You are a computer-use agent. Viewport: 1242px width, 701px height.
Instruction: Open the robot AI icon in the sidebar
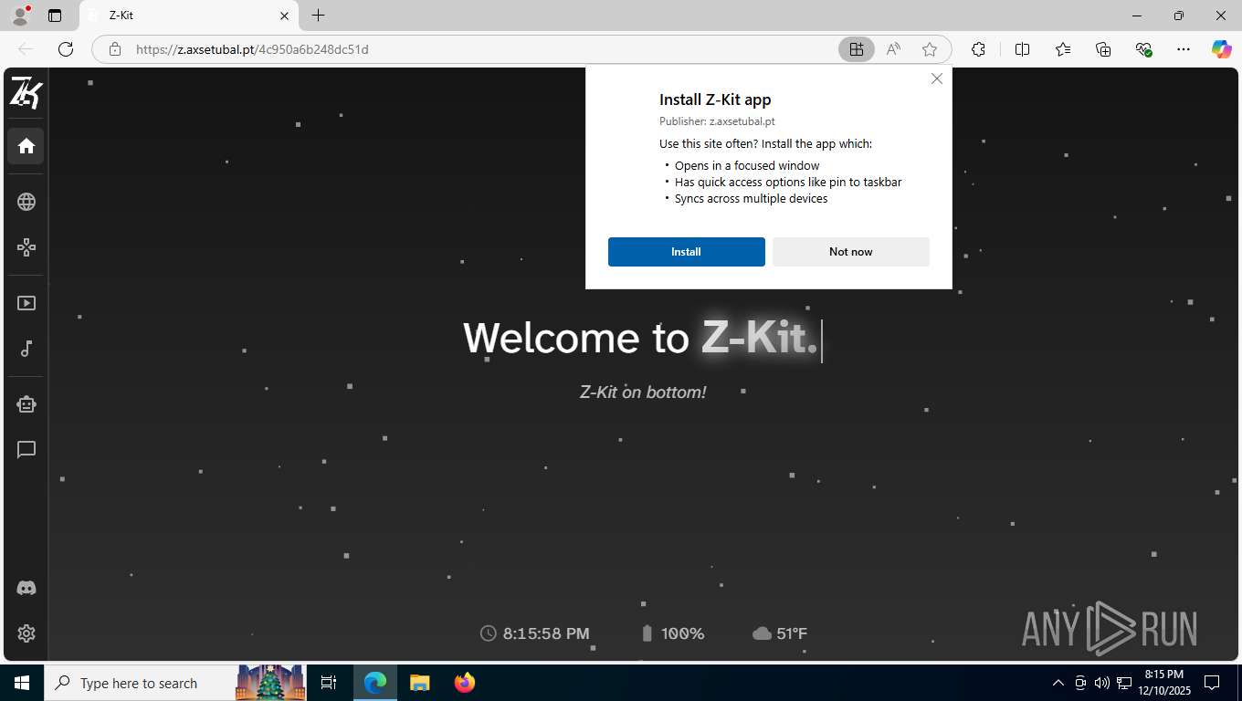[x=26, y=404]
